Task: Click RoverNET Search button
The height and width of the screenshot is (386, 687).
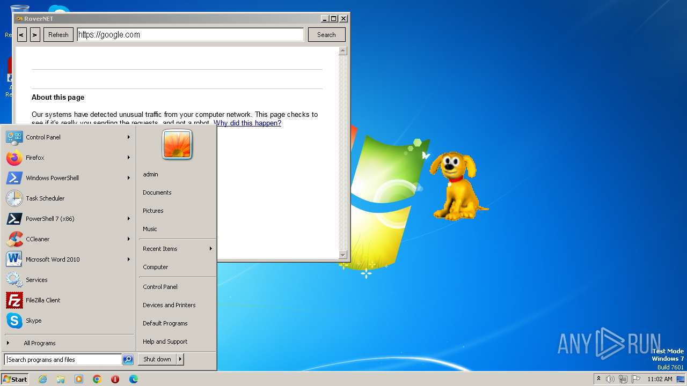Action: tap(326, 35)
